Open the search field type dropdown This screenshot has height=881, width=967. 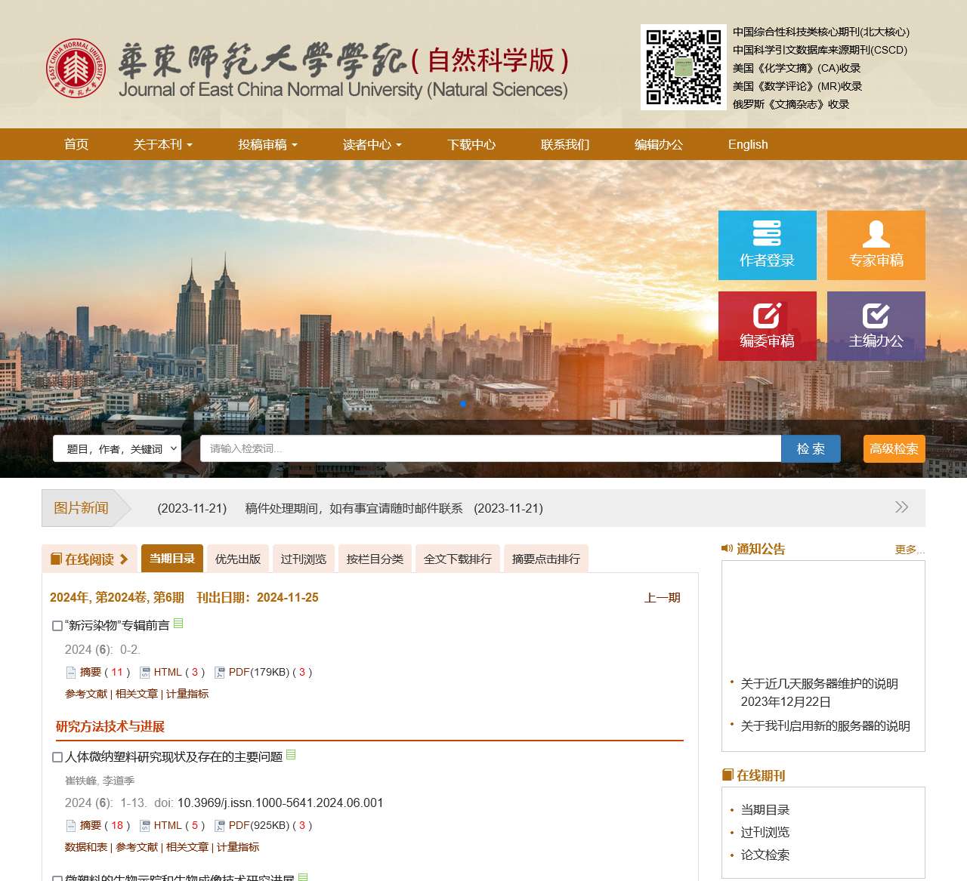pos(117,448)
